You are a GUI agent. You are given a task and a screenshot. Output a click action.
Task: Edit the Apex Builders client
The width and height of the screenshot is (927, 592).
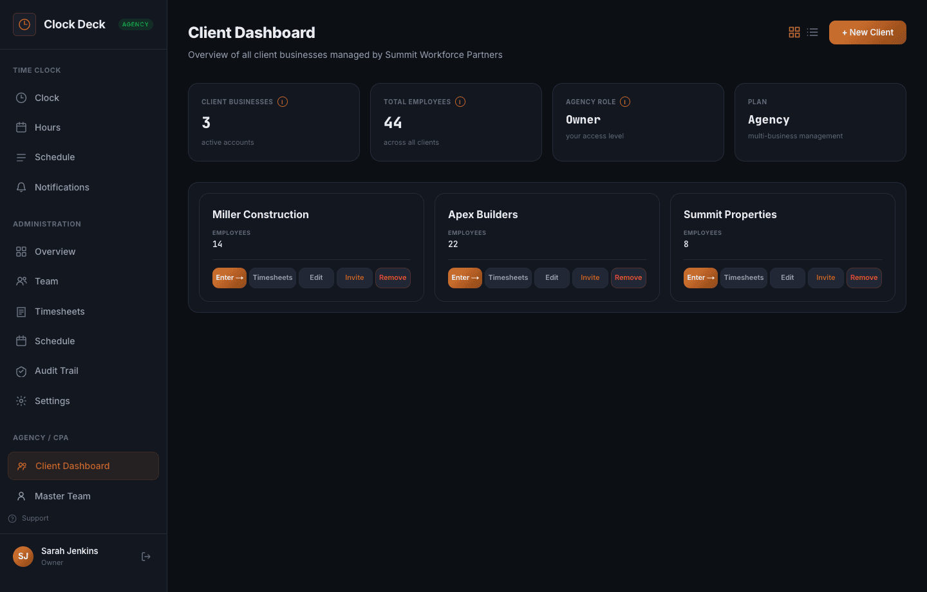click(x=552, y=278)
